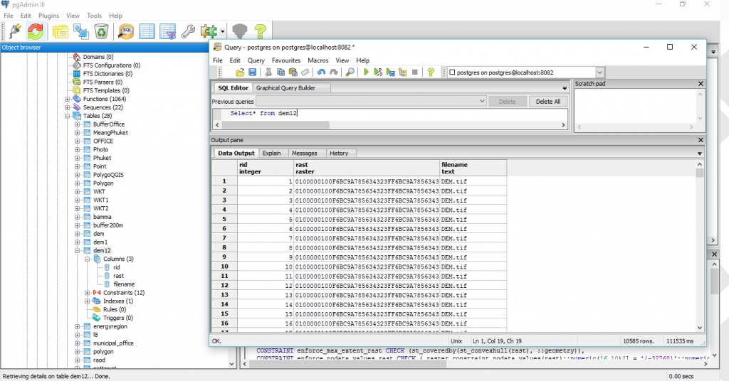Viewport: 729px width, 381px height.
Task: Switch to the Messages tab
Action: 305,153
